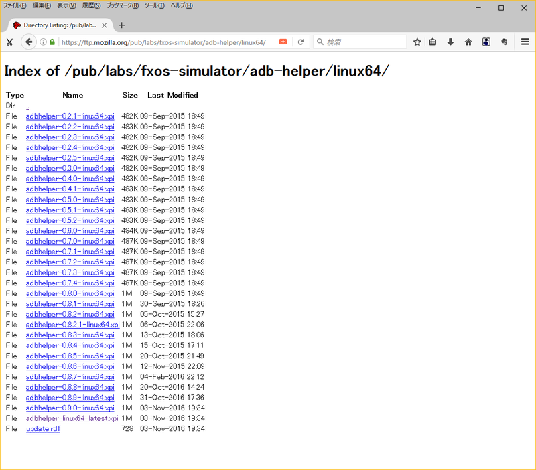Image resolution: width=536 pixels, height=470 pixels.
Task: Select adbhelper-0.5.0-linux64.xpi link
Action: [70, 200]
